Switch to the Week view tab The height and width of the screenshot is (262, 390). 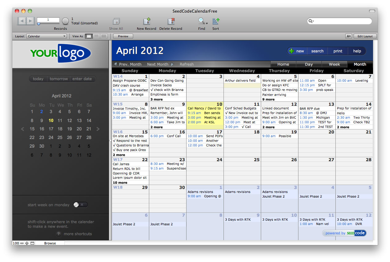(335, 64)
